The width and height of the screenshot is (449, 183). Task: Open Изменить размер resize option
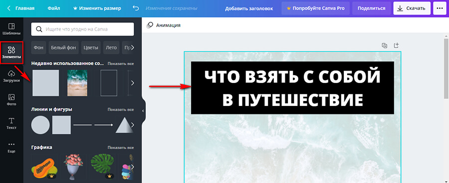(97, 8)
